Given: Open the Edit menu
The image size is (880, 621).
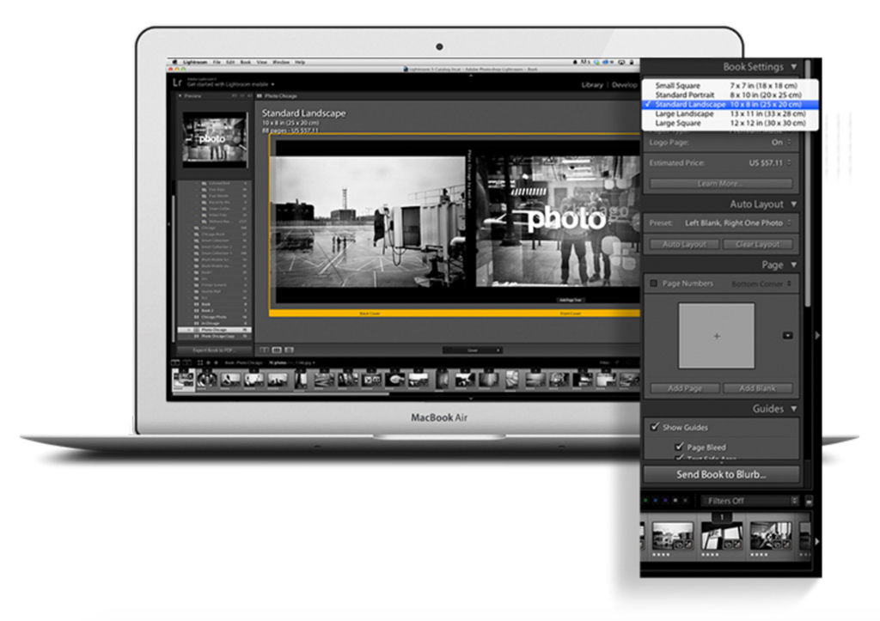Looking at the screenshot, I should click(x=230, y=62).
